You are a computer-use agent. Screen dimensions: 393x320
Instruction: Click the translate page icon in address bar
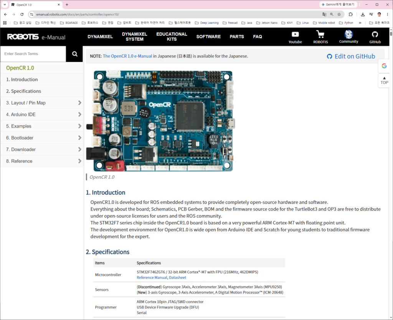click(x=324, y=14)
